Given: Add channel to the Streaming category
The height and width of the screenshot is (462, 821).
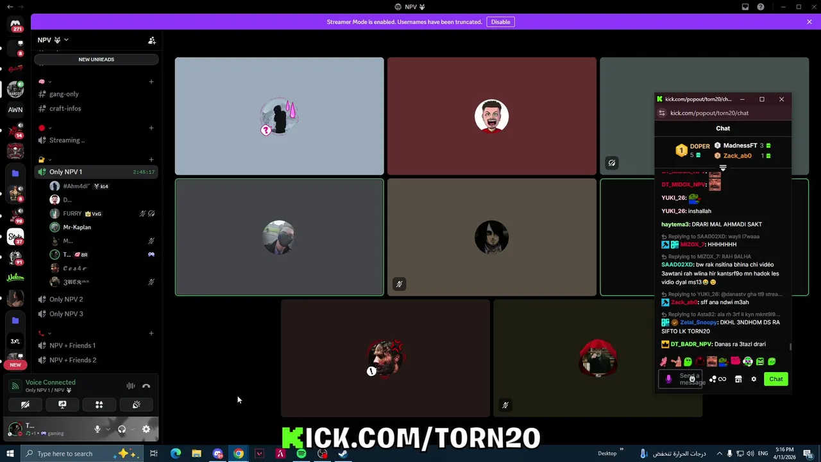Looking at the screenshot, I should tap(151, 128).
